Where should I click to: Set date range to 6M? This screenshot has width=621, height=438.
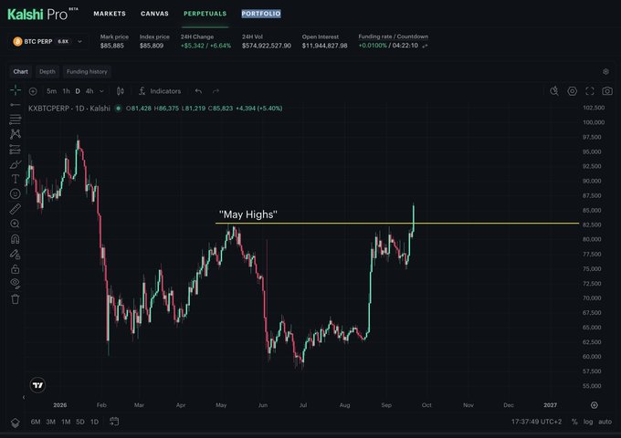coord(36,422)
